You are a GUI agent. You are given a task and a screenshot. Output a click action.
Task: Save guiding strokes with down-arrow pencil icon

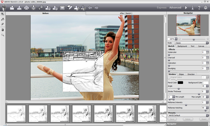83,8
